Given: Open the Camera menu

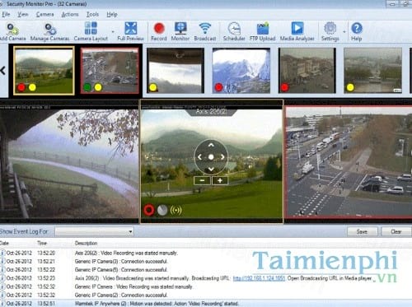Looking at the screenshot, I should coord(44,14).
